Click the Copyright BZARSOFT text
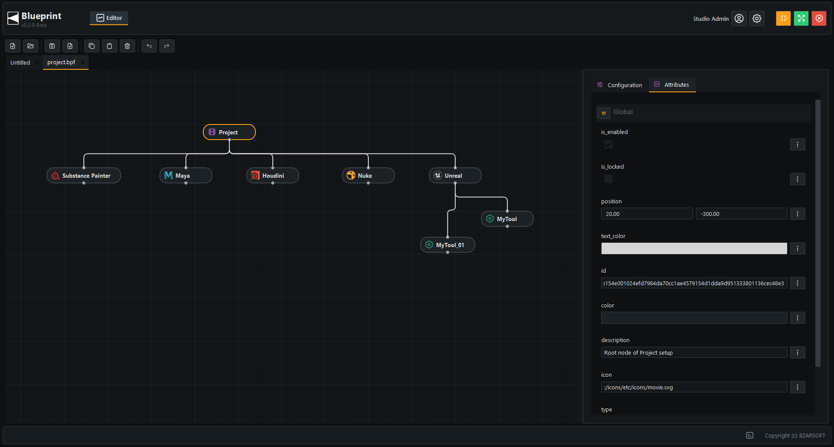This screenshot has width=834, height=447. pos(795,435)
